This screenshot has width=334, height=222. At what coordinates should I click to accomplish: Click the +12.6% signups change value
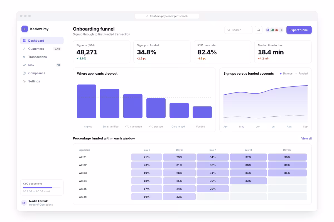tap(81, 59)
